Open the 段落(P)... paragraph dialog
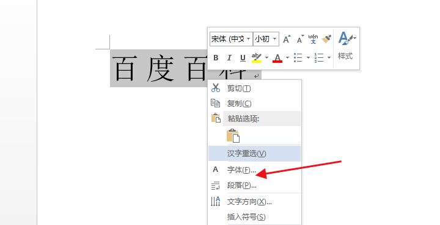Screen dimensions: 440x225 click(254, 185)
